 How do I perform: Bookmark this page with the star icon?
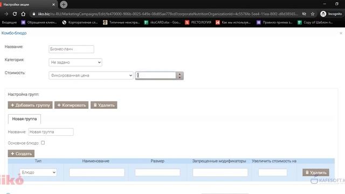click(x=313, y=14)
